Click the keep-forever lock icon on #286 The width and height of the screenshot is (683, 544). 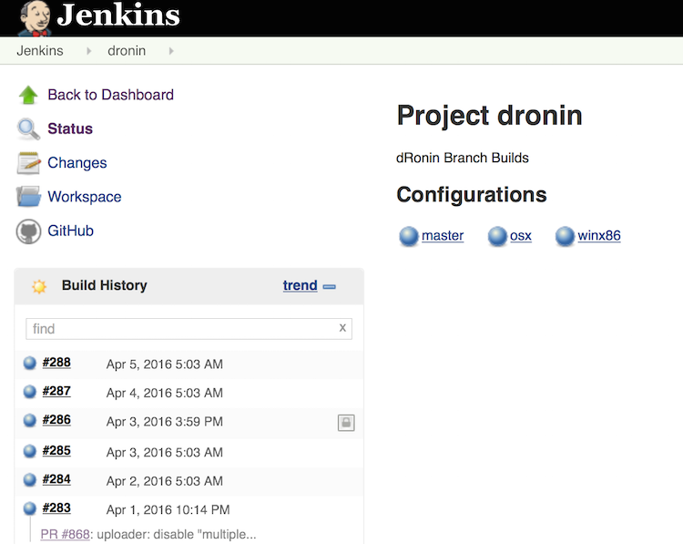tap(346, 423)
